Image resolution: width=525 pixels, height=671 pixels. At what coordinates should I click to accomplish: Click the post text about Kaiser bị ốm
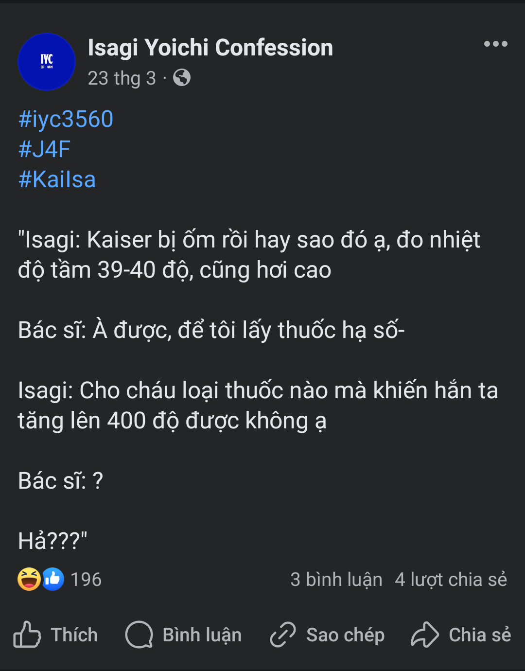[x=249, y=255]
